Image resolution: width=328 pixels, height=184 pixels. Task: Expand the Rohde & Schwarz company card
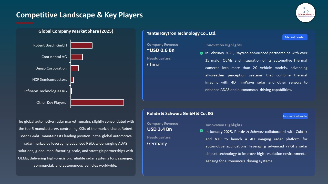point(228,142)
